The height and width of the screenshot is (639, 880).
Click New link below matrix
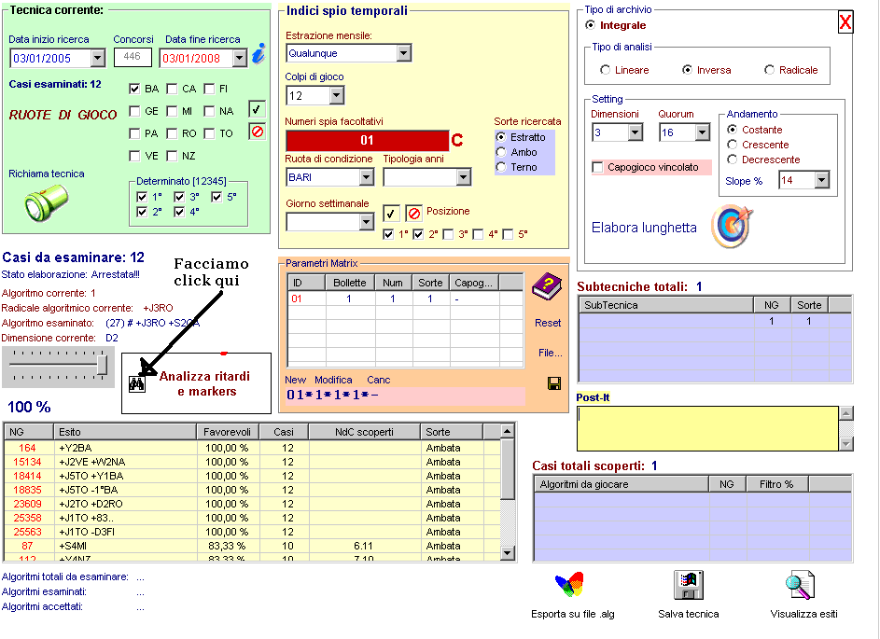point(295,380)
